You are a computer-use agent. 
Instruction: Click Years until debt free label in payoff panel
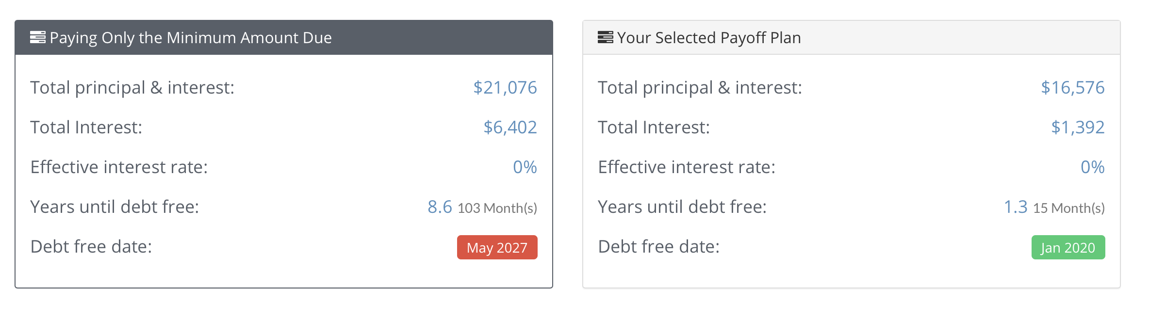(682, 207)
